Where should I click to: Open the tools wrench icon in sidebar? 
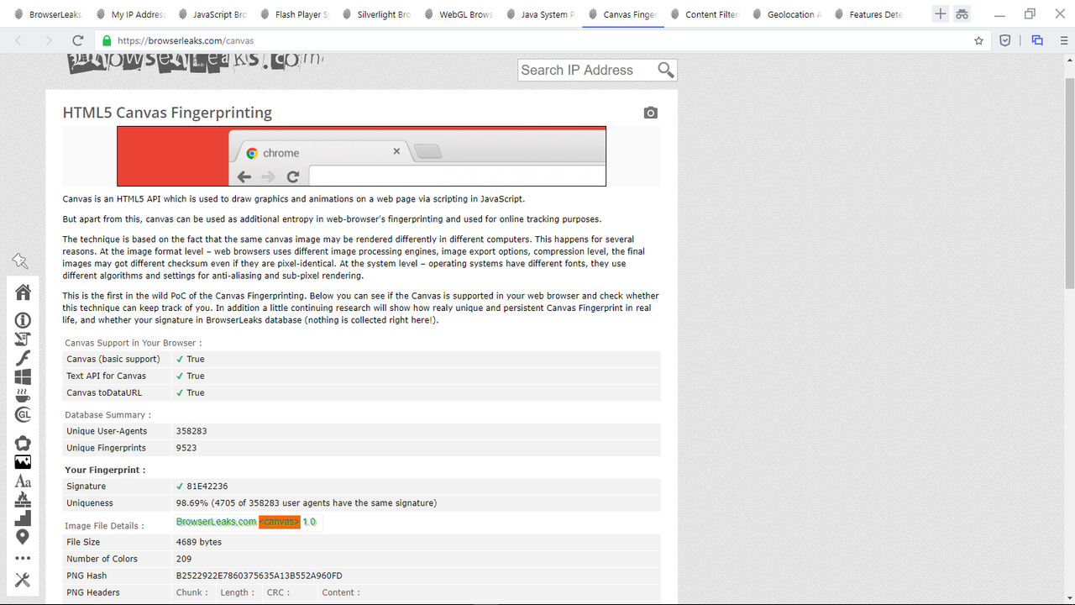(x=23, y=580)
